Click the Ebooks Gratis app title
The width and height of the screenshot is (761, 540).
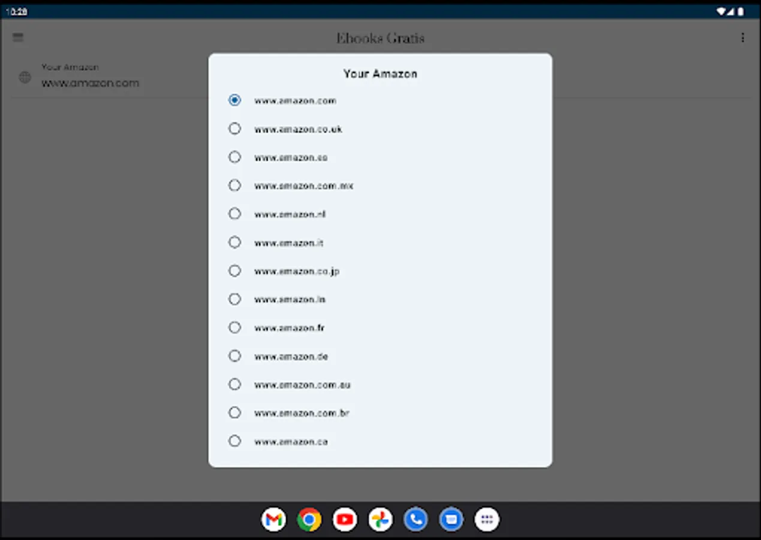click(x=380, y=38)
